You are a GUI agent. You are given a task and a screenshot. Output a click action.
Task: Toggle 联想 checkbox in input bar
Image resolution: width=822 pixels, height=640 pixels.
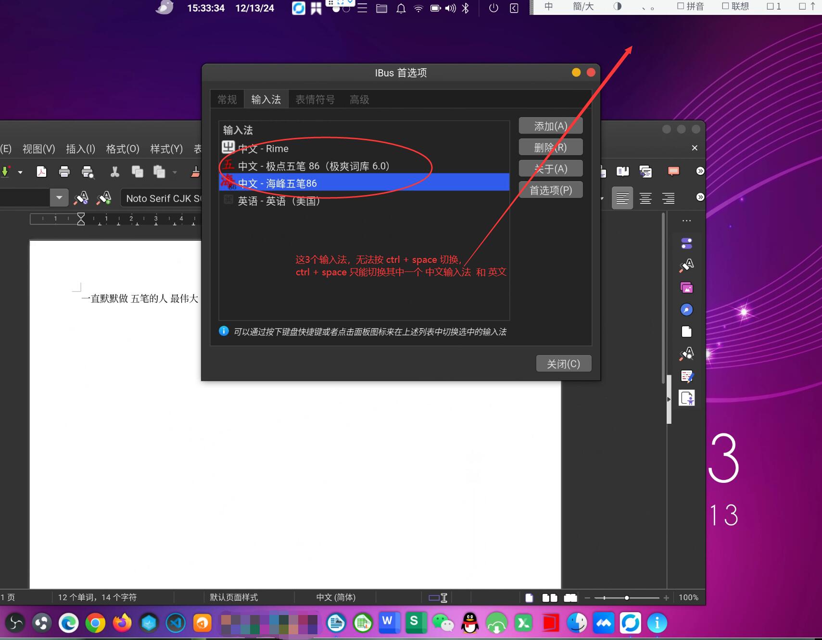(x=735, y=6)
